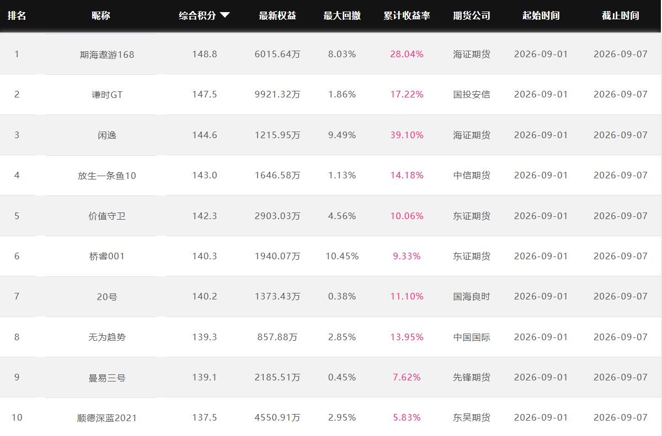Click the 期货公司 column header
Screen dimensions: 662x436
472,15
